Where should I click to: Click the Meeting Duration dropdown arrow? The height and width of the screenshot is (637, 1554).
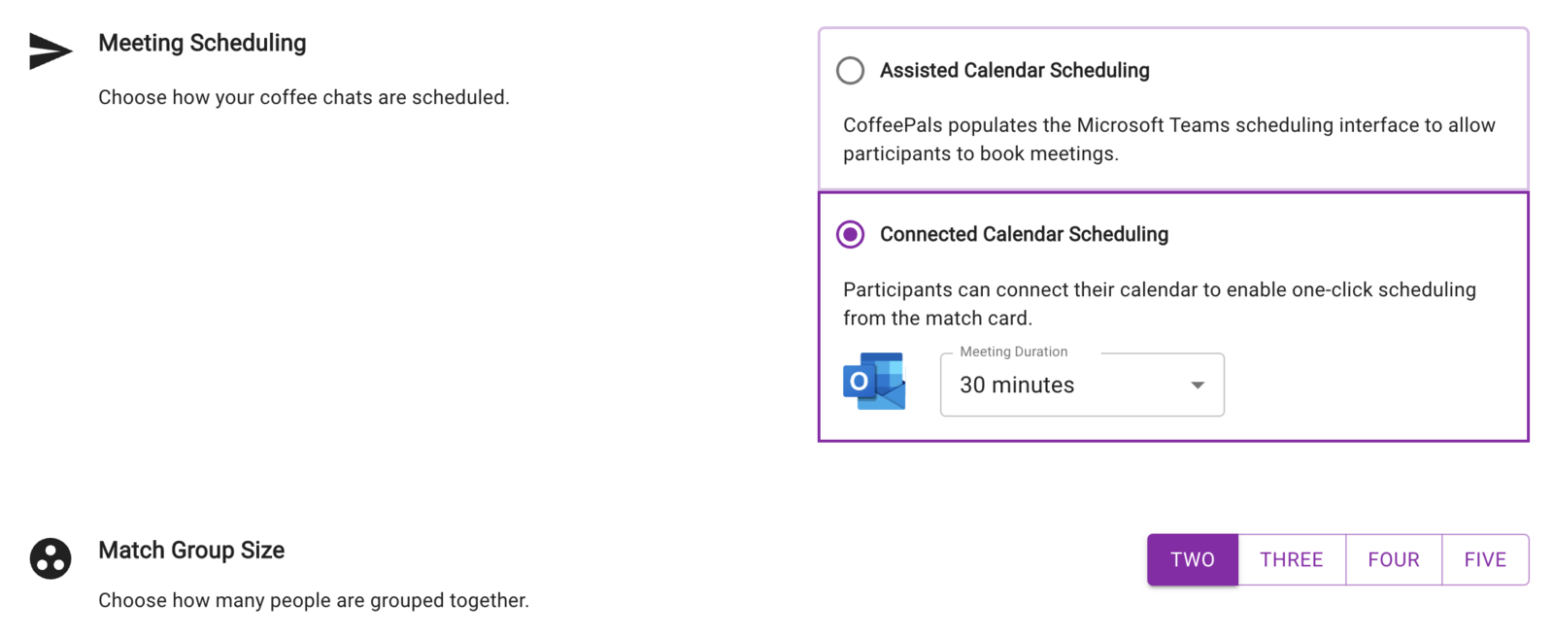(x=1198, y=386)
